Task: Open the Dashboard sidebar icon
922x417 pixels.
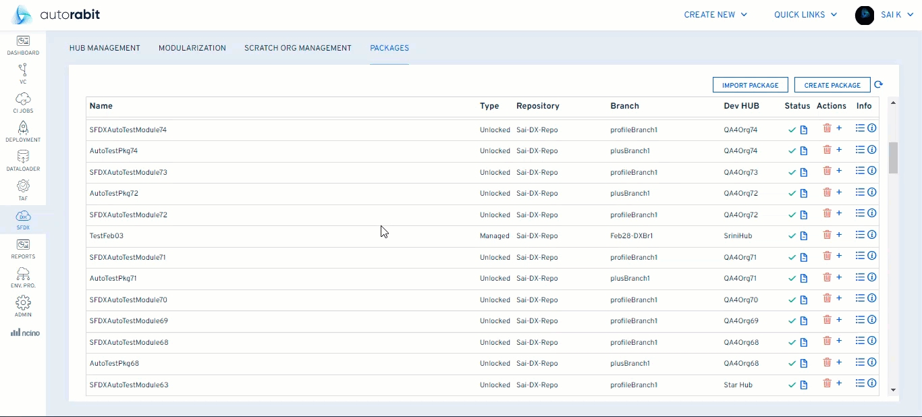Action: point(23,42)
